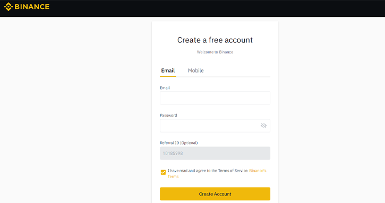Uncheck the Terms of Service checkbox
Image resolution: width=385 pixels, height=203 pixels.
(163, 172)
